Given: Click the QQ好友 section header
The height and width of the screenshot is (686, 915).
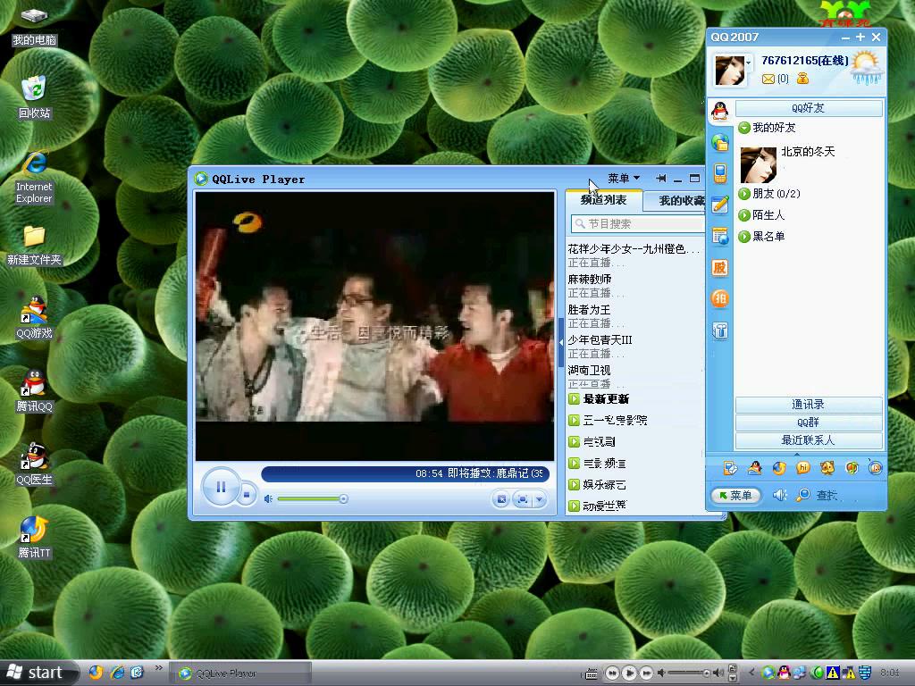Looking at the screenshot, I should point(808,108).
